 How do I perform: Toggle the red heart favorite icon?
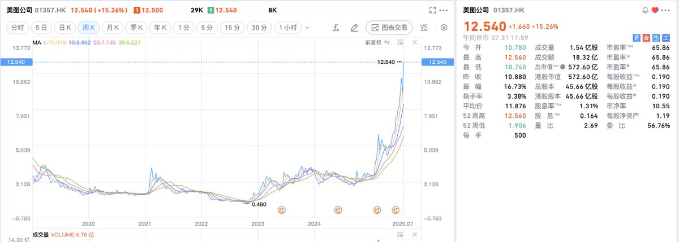655,10
